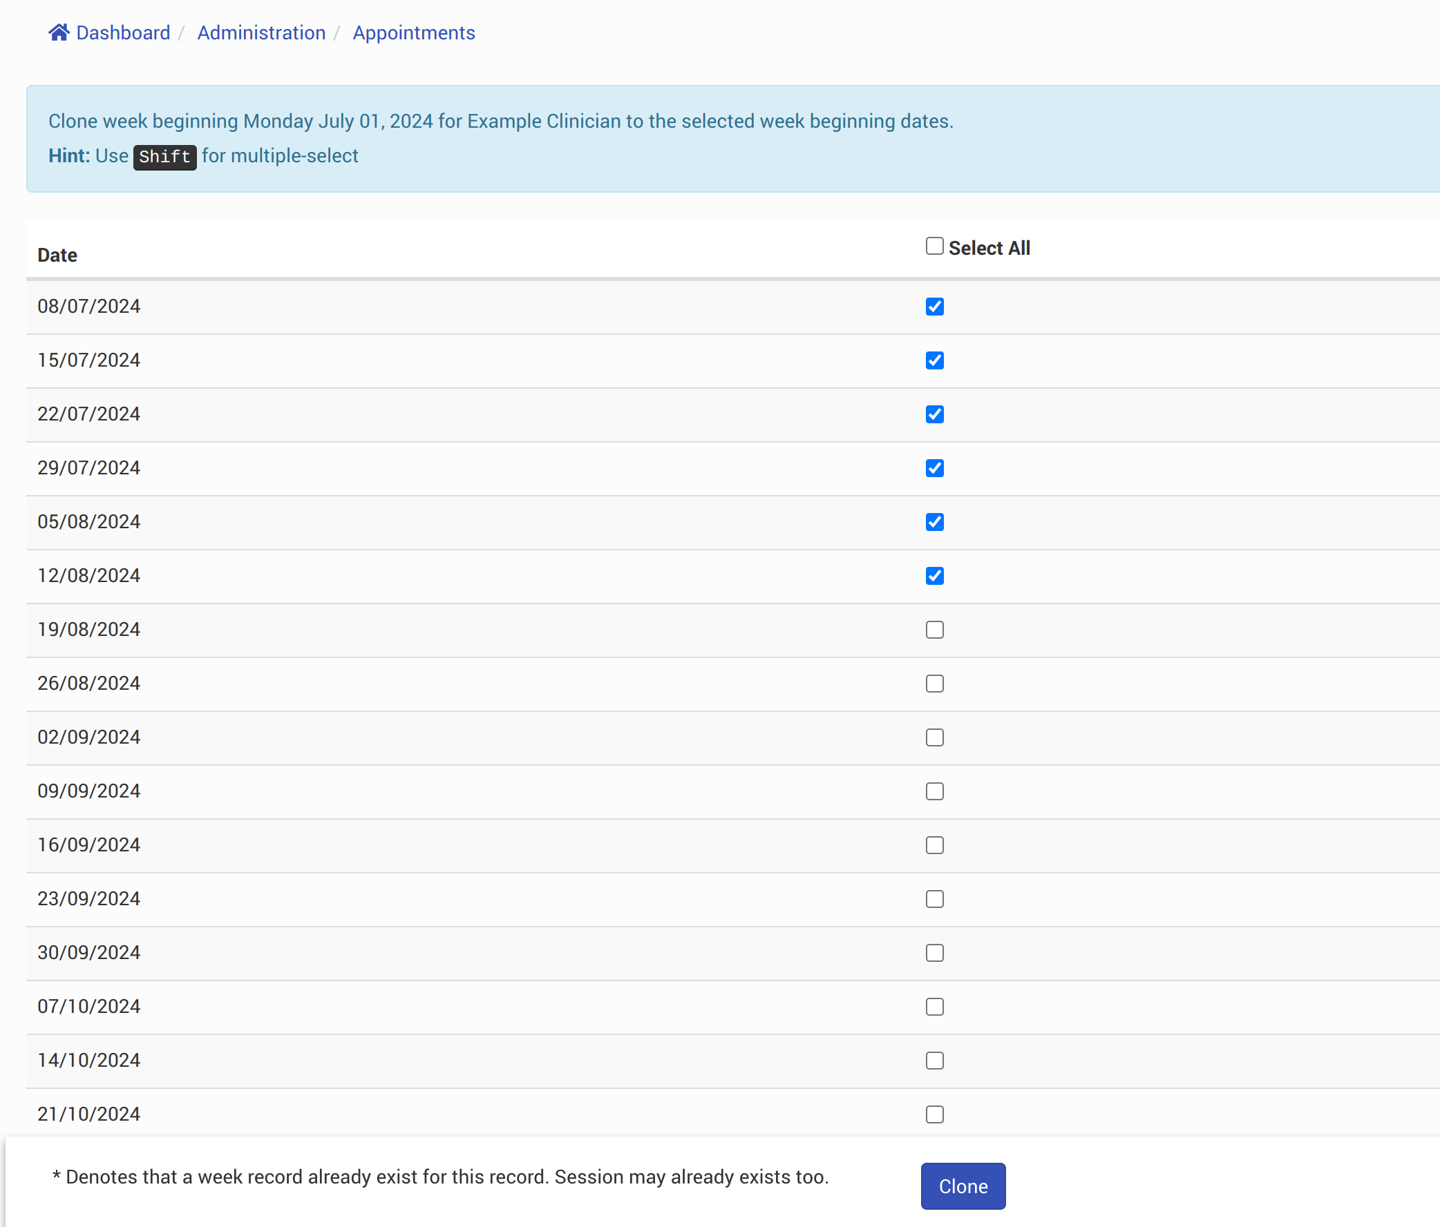Click the Date column header
Image resolution: width=1440 pixels, height=1227 pixels.
coord(57,255)
